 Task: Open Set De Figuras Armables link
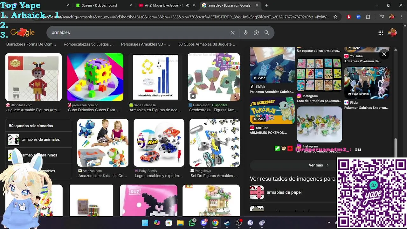coord(214,176)
